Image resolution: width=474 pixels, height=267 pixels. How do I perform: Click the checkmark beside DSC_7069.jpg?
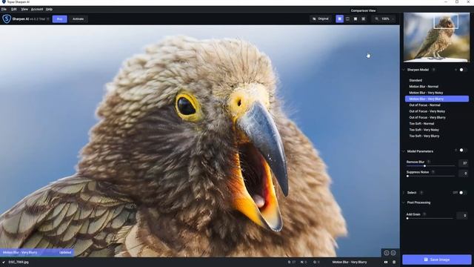4,262
